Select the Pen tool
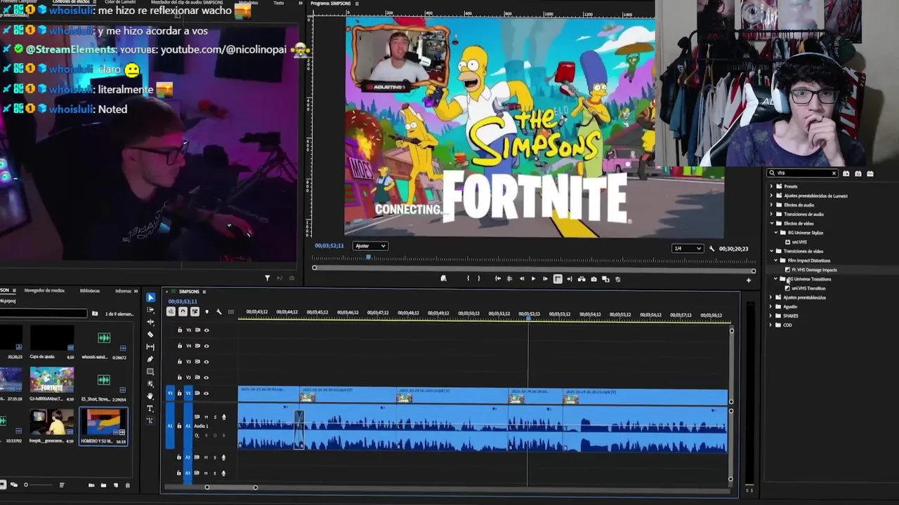The height and width of the screenshot is (505, 899). 150,359
